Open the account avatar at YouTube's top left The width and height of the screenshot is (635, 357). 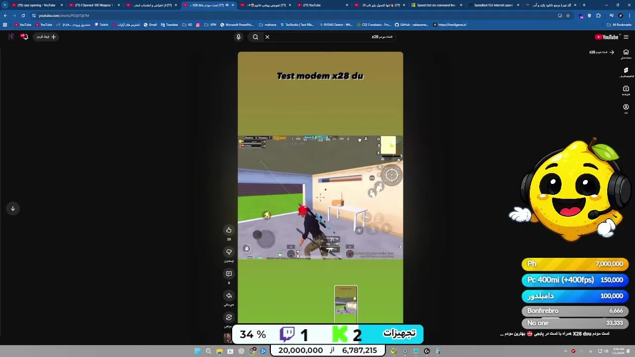11,37
